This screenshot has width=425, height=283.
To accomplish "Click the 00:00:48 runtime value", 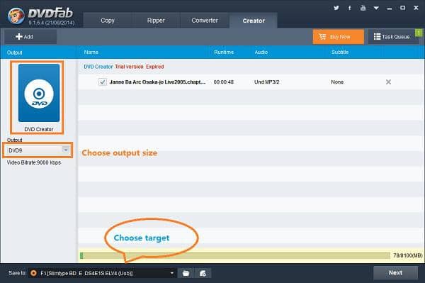I will point(223,82).
